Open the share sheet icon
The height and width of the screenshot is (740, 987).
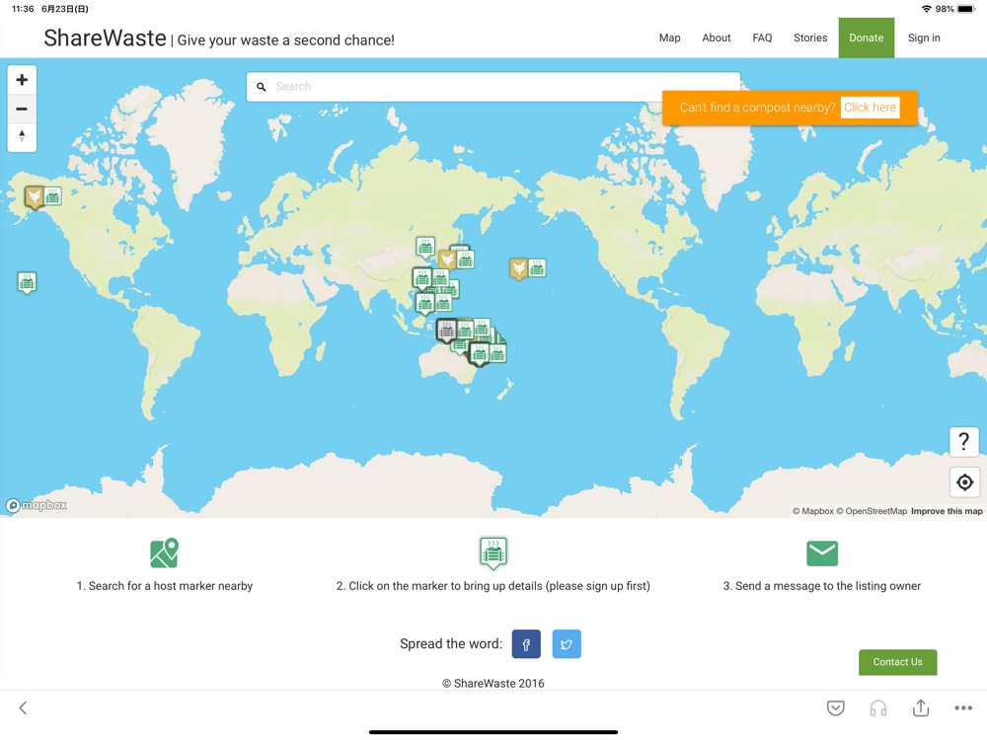921,707
